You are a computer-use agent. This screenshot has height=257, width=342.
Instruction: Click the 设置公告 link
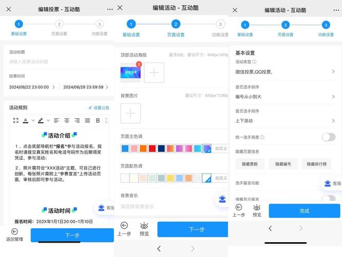(98, 108)
